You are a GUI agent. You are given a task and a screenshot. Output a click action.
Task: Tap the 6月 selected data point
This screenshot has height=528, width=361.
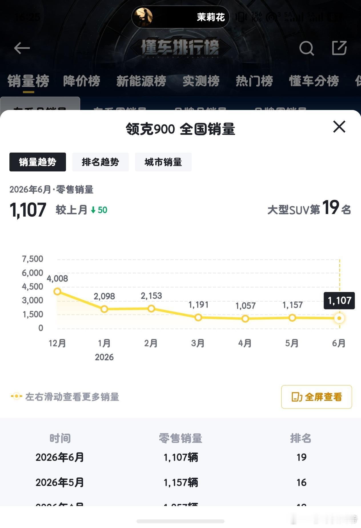(x=339, y=318)
